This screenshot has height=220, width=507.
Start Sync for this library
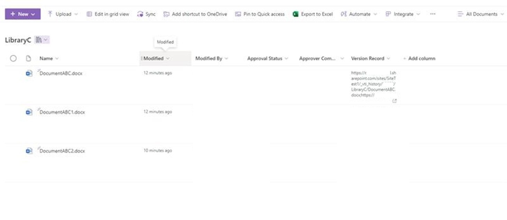[x=146, y=14]
